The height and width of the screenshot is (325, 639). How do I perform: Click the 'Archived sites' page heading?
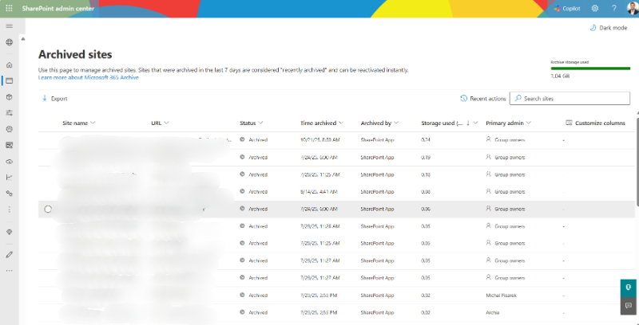[75, 54]
